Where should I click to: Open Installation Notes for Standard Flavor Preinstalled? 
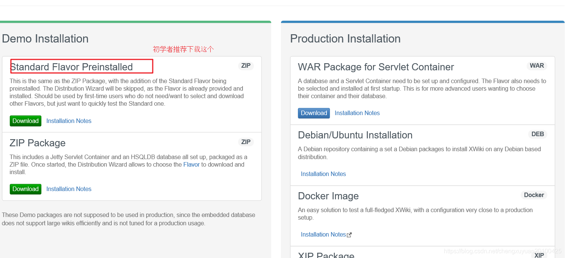(69, 121)
